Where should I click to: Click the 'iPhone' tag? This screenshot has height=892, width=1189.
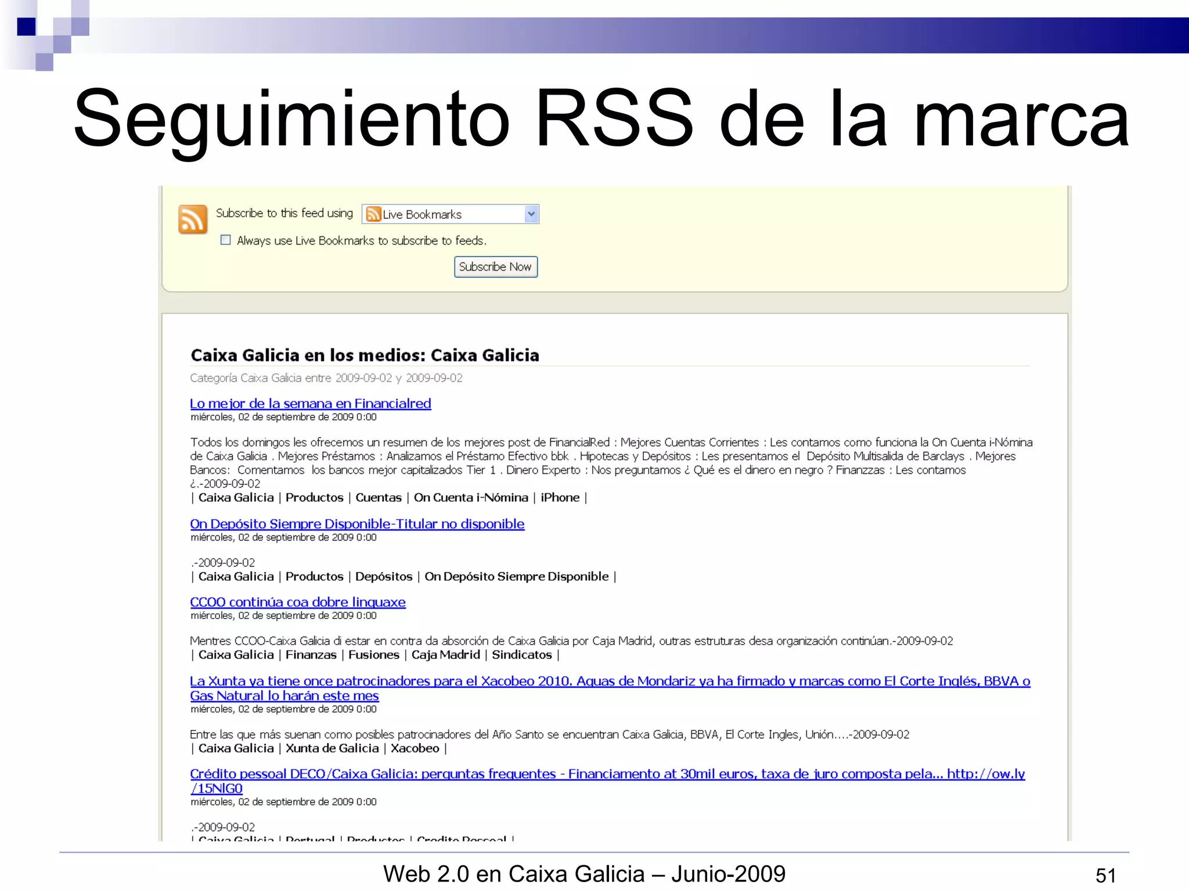560,498
